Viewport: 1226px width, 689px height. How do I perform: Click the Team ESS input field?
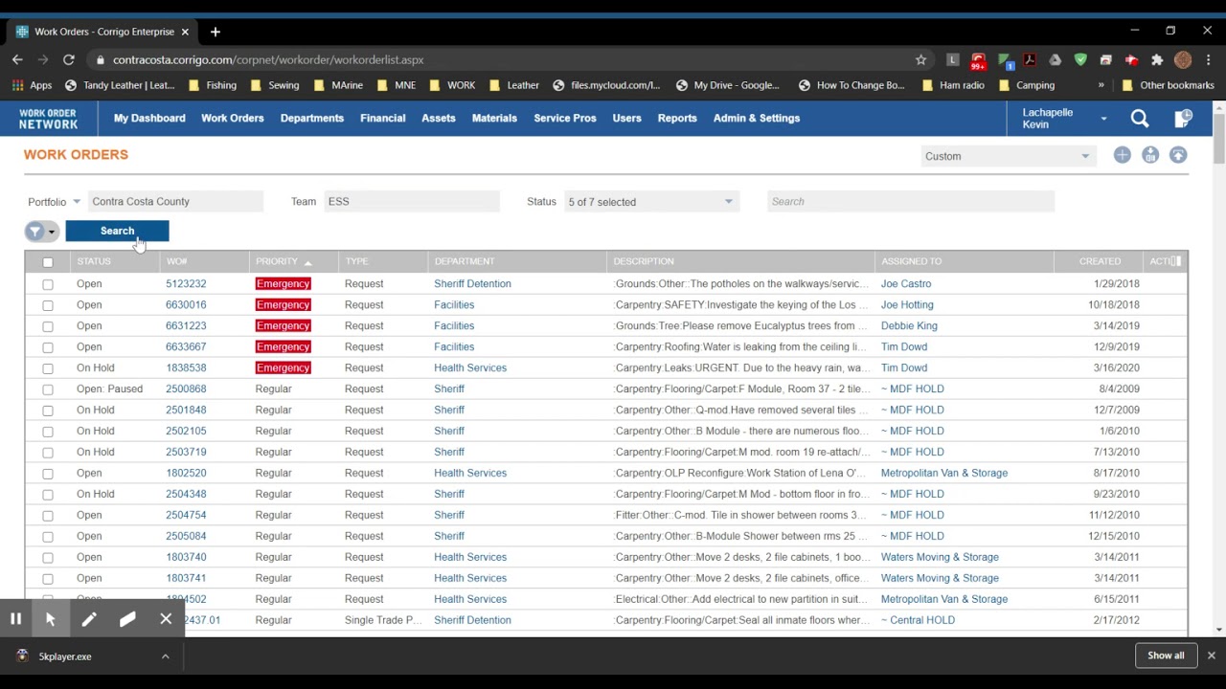click(x=412, y=202)
